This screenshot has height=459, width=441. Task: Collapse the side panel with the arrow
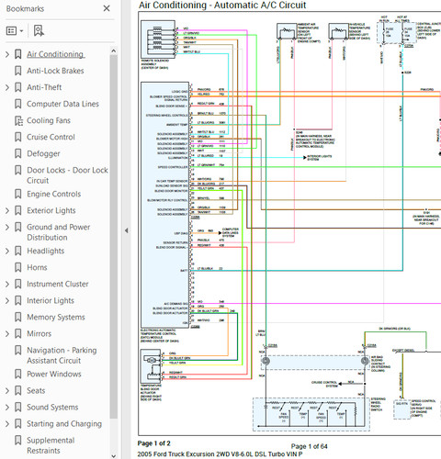pos(126,230)
